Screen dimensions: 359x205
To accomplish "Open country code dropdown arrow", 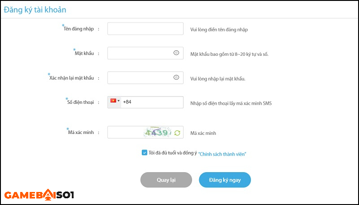I will pyautogui.click(x=118, y=101).
